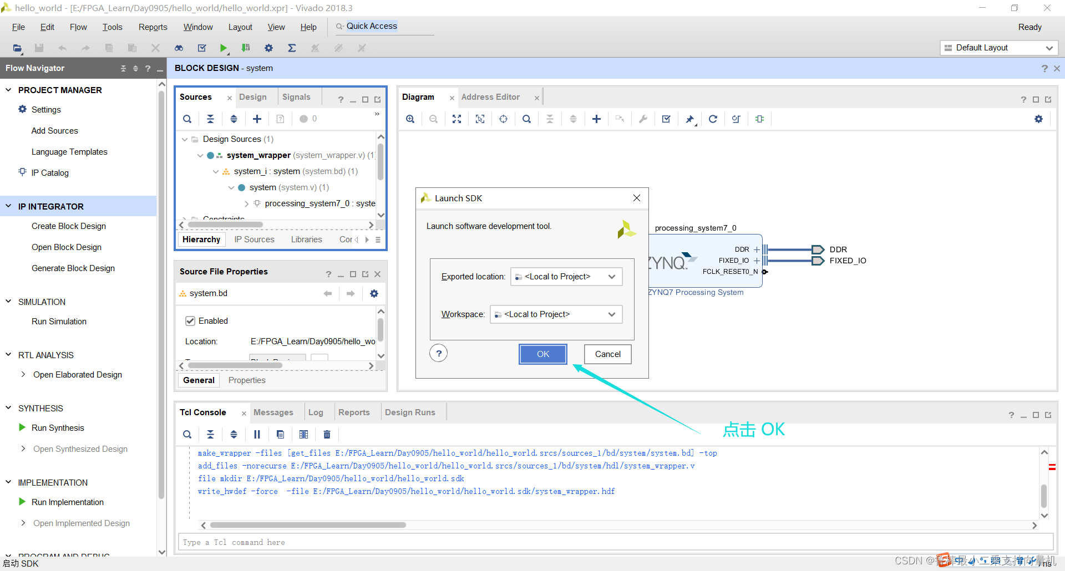
Task: Open the Reports menu
Action: [153, 27]
